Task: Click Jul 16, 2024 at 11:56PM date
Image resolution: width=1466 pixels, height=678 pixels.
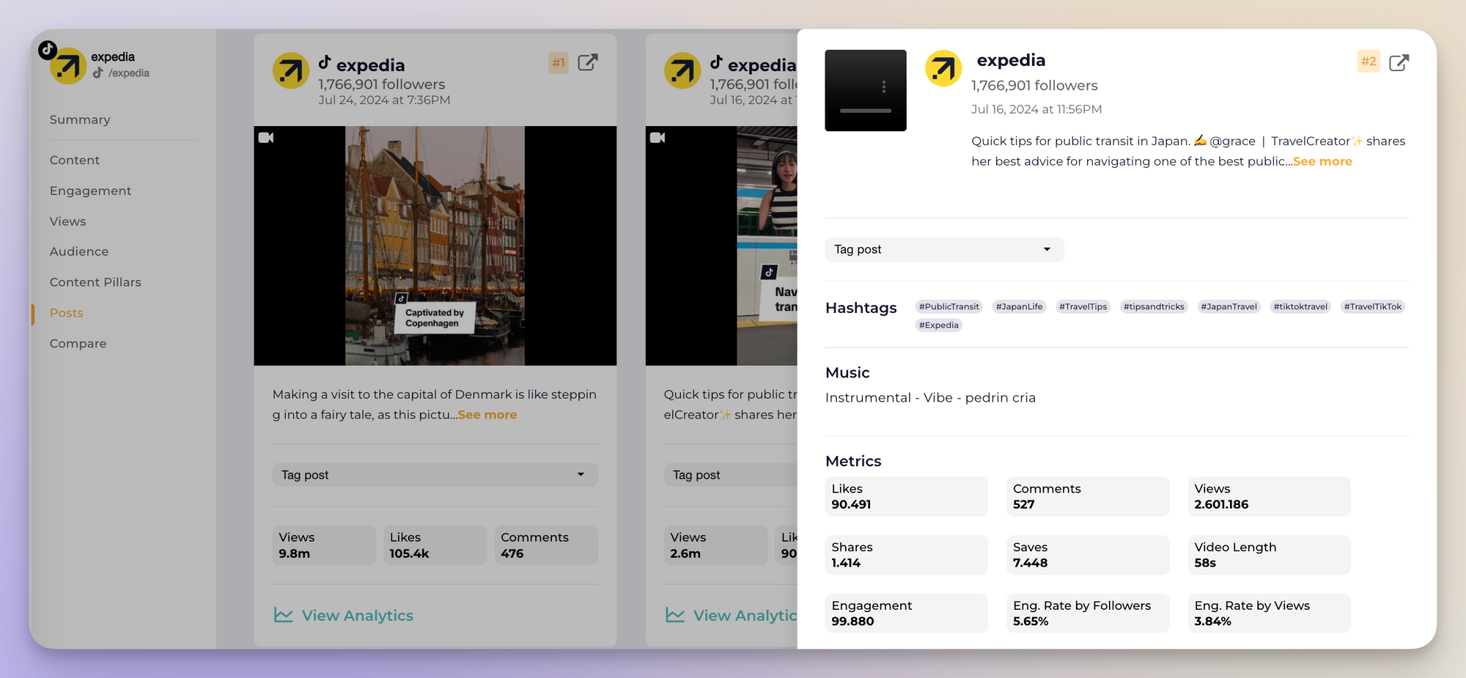Action: [1036, 109]
